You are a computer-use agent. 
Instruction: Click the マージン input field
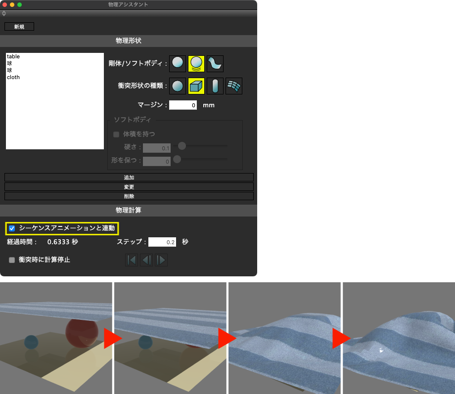[183, 105]
